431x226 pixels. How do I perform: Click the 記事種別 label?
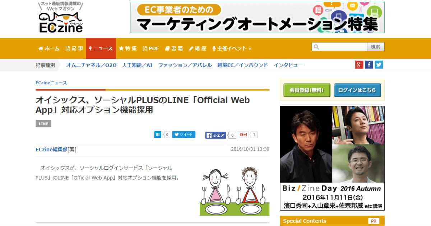coord(45,65)
